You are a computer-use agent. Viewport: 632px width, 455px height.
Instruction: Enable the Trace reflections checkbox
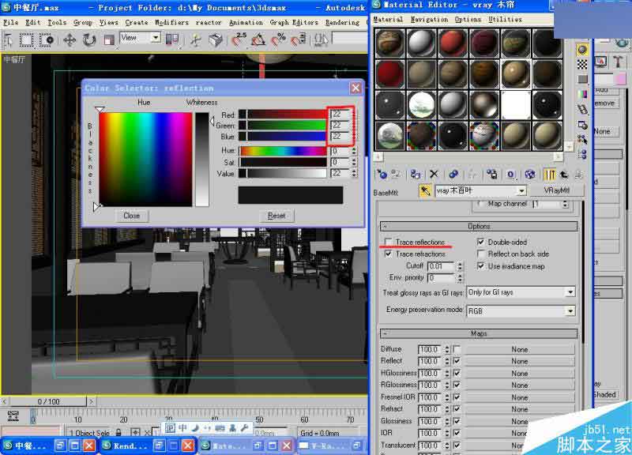pyautogui.click(x=389, y=243)
